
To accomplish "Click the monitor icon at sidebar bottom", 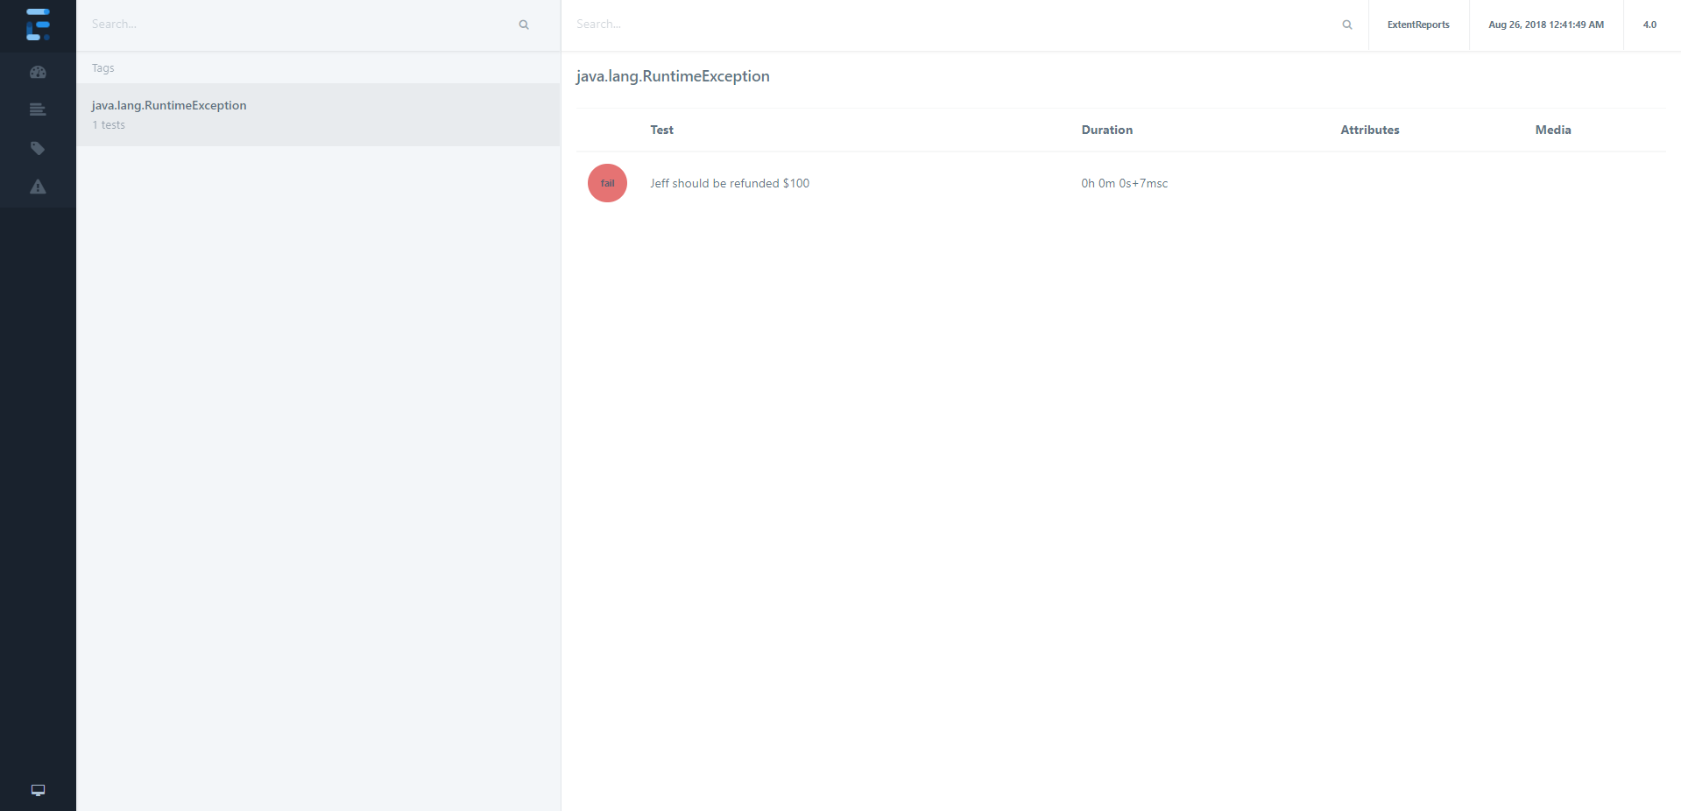I will pos(38,790).
